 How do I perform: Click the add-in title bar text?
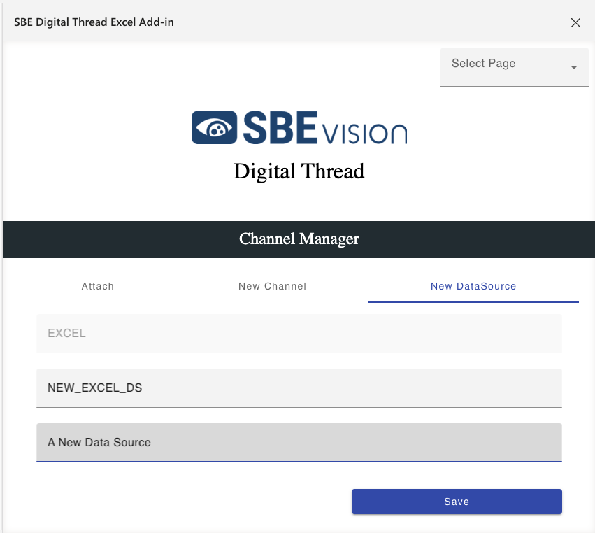point(94,22)
